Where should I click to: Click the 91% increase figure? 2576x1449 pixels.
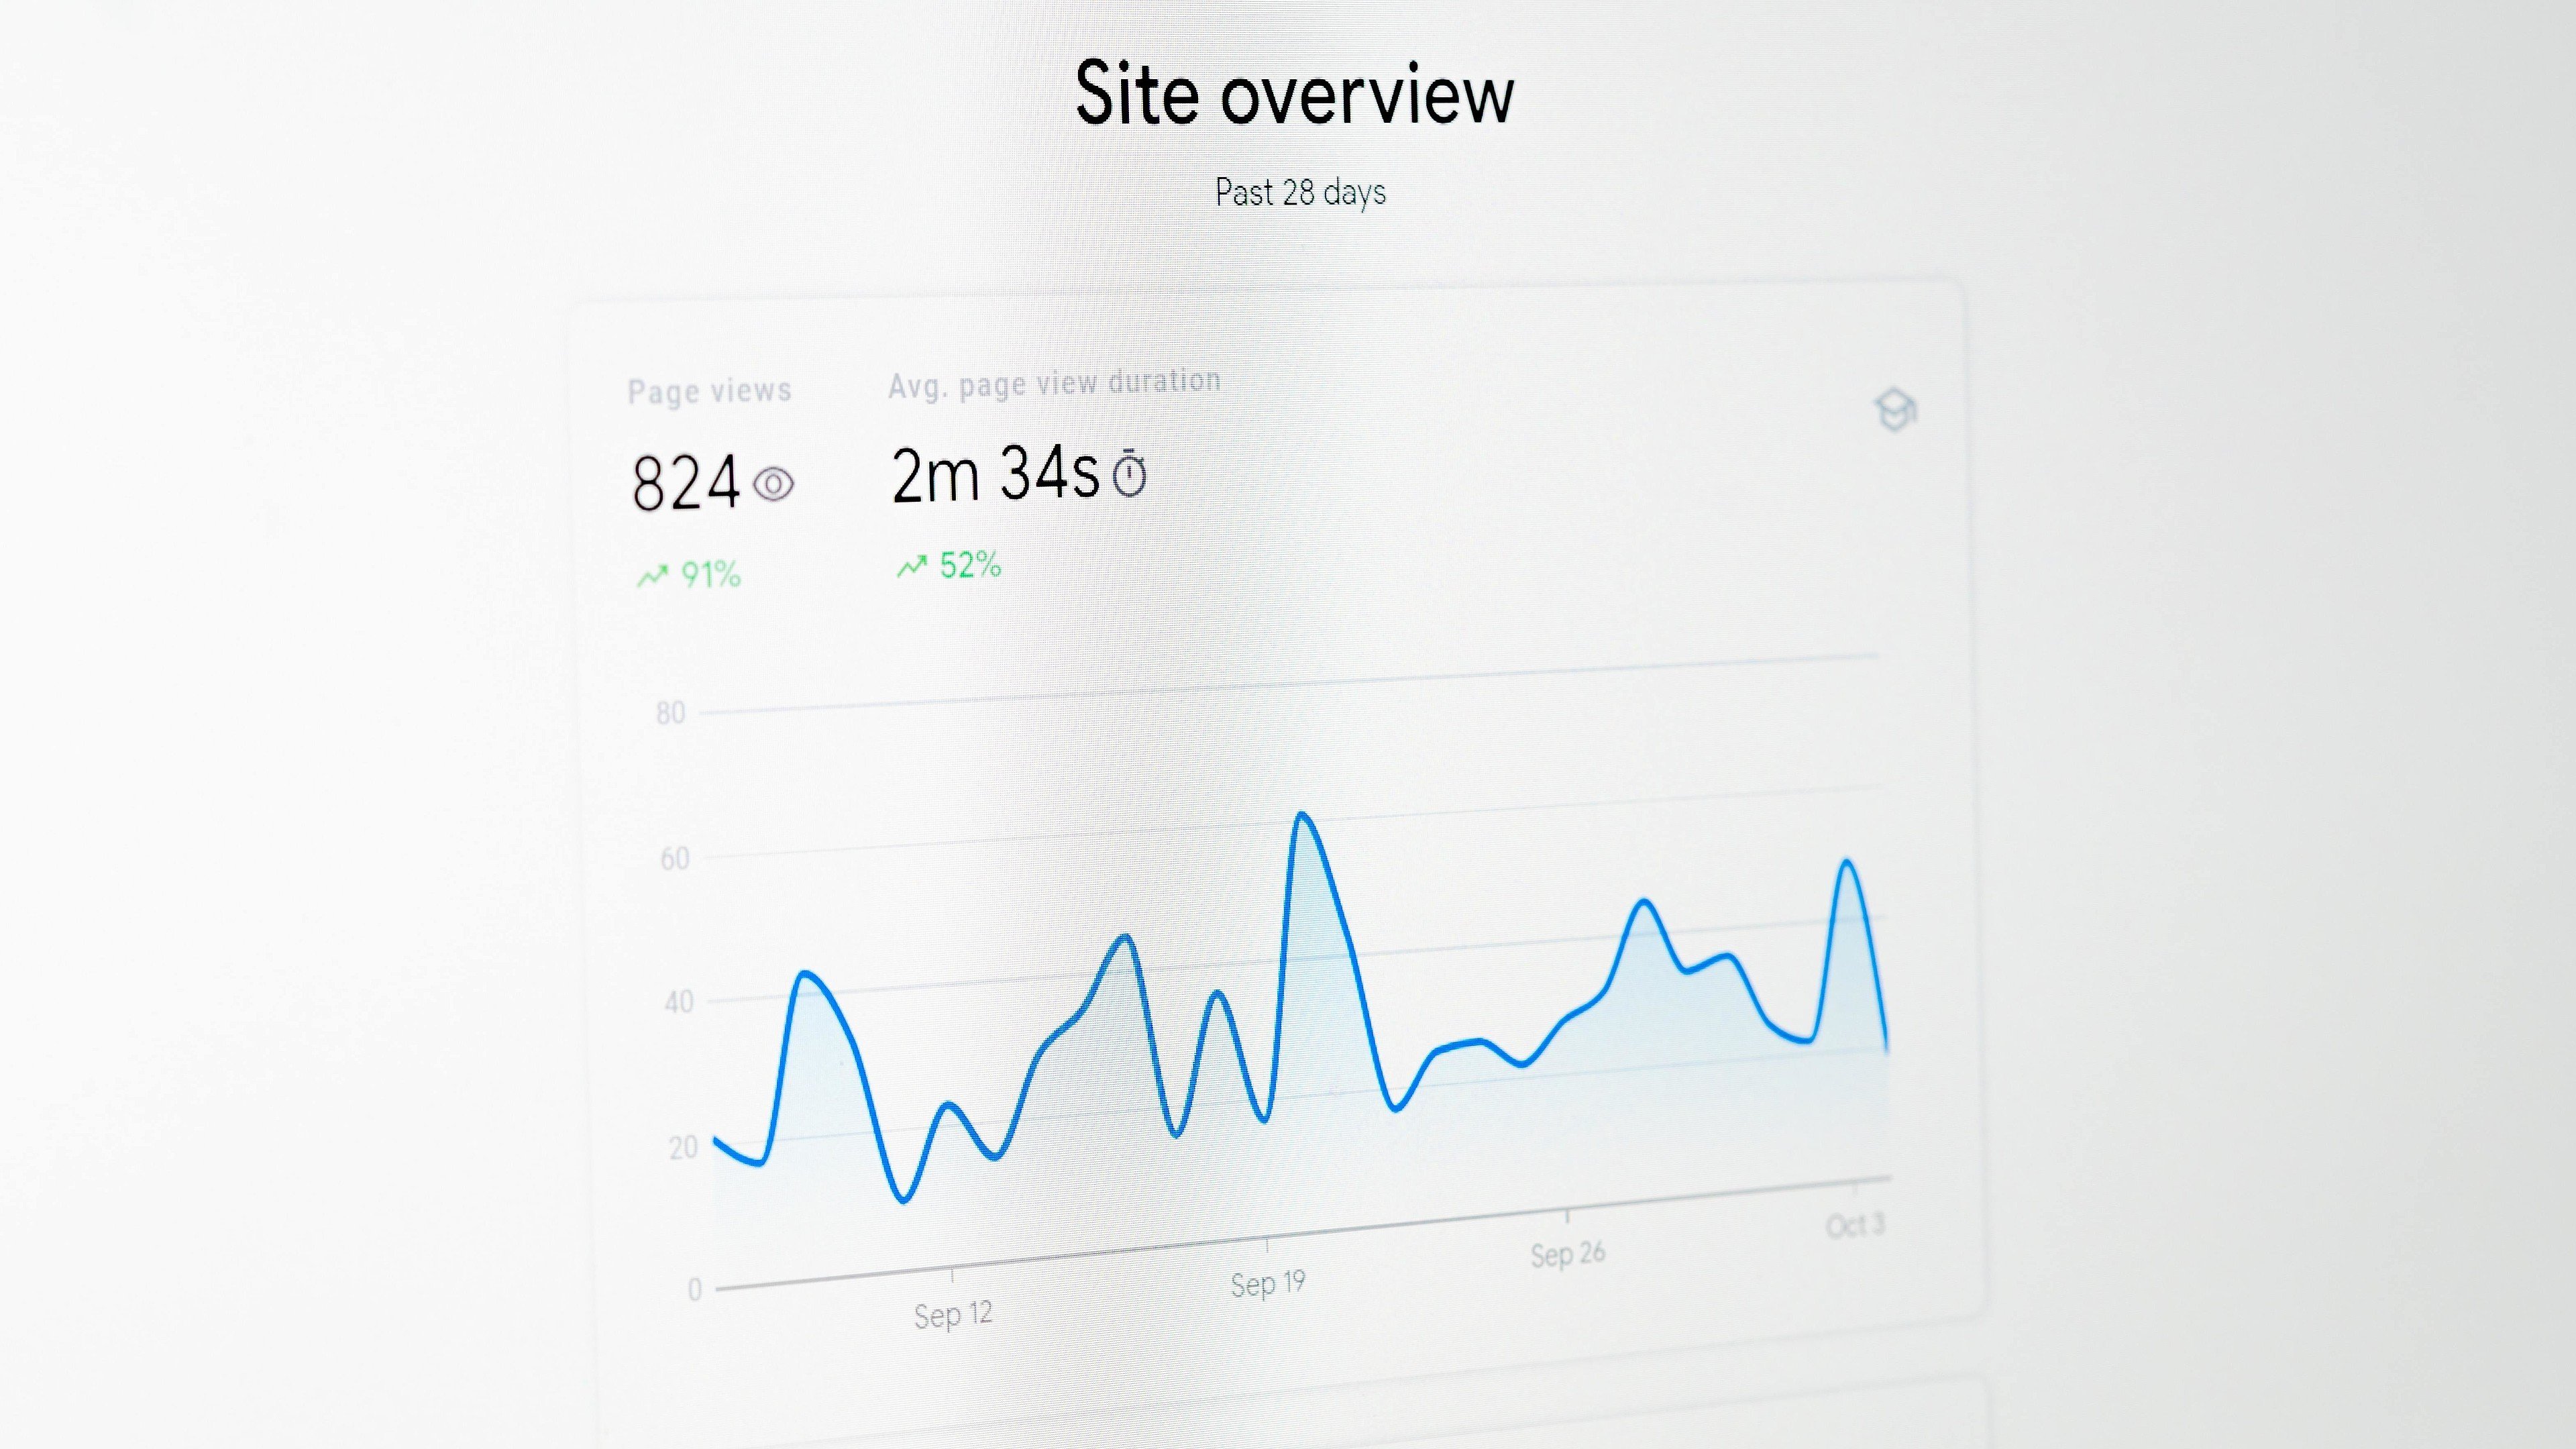[711, 574]
